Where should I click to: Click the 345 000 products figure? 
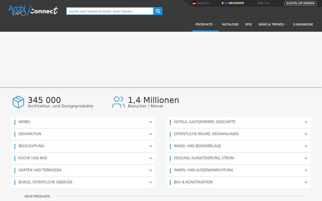point(44,100)
